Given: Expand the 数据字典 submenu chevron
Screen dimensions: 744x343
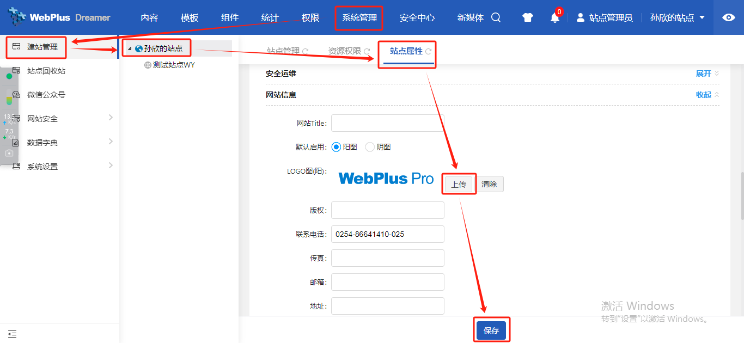Looking at the screenshot, I should [x=111, y=142].
